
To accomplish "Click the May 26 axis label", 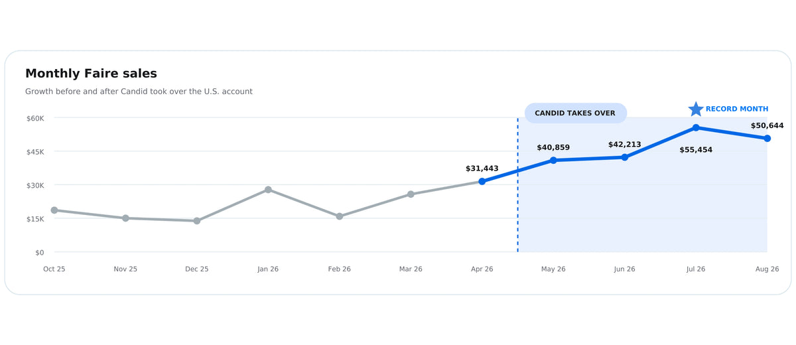I will 553,269.
